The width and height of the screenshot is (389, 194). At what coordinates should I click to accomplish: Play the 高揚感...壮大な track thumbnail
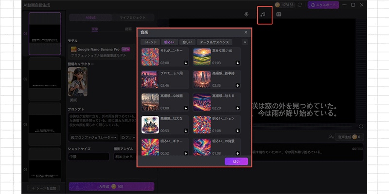(150, 125)
